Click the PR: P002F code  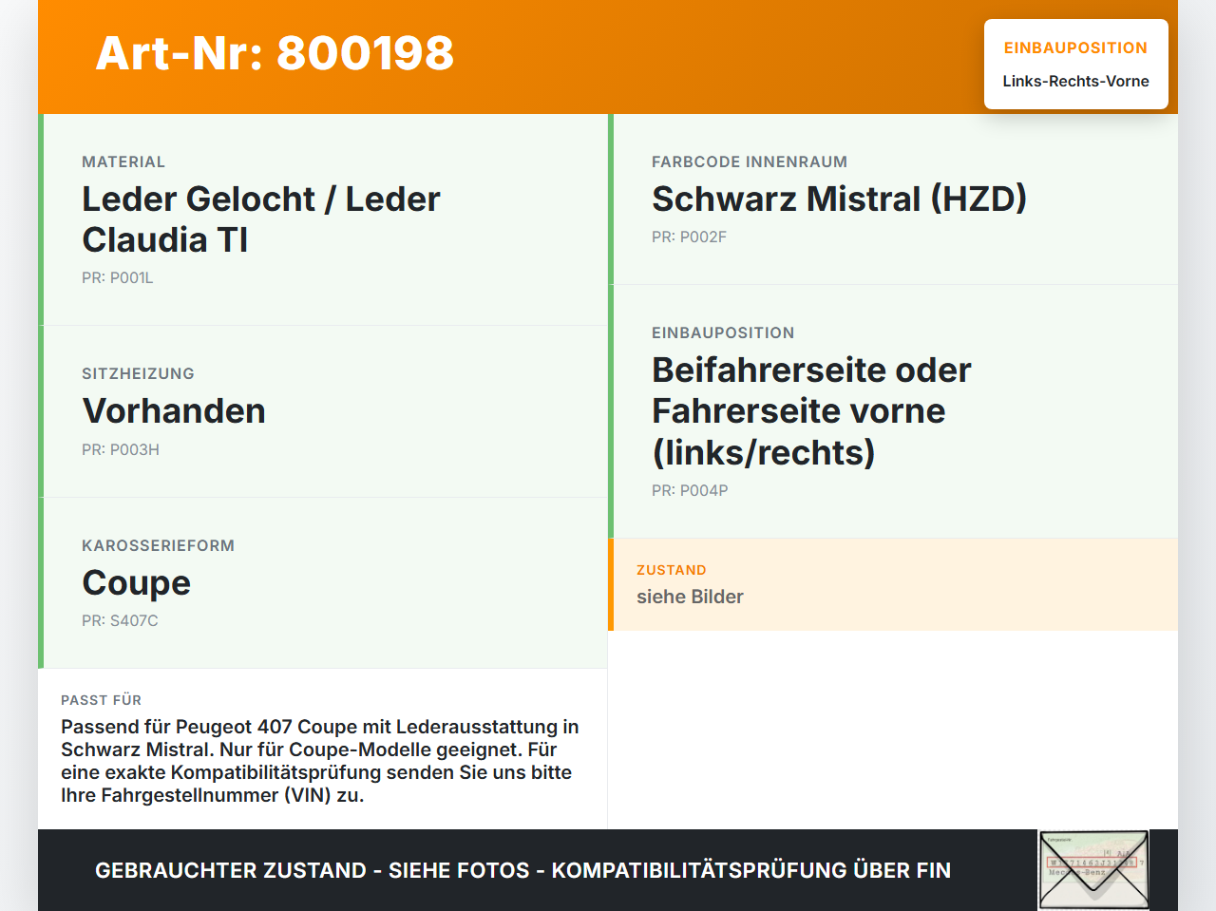(690, 237)
